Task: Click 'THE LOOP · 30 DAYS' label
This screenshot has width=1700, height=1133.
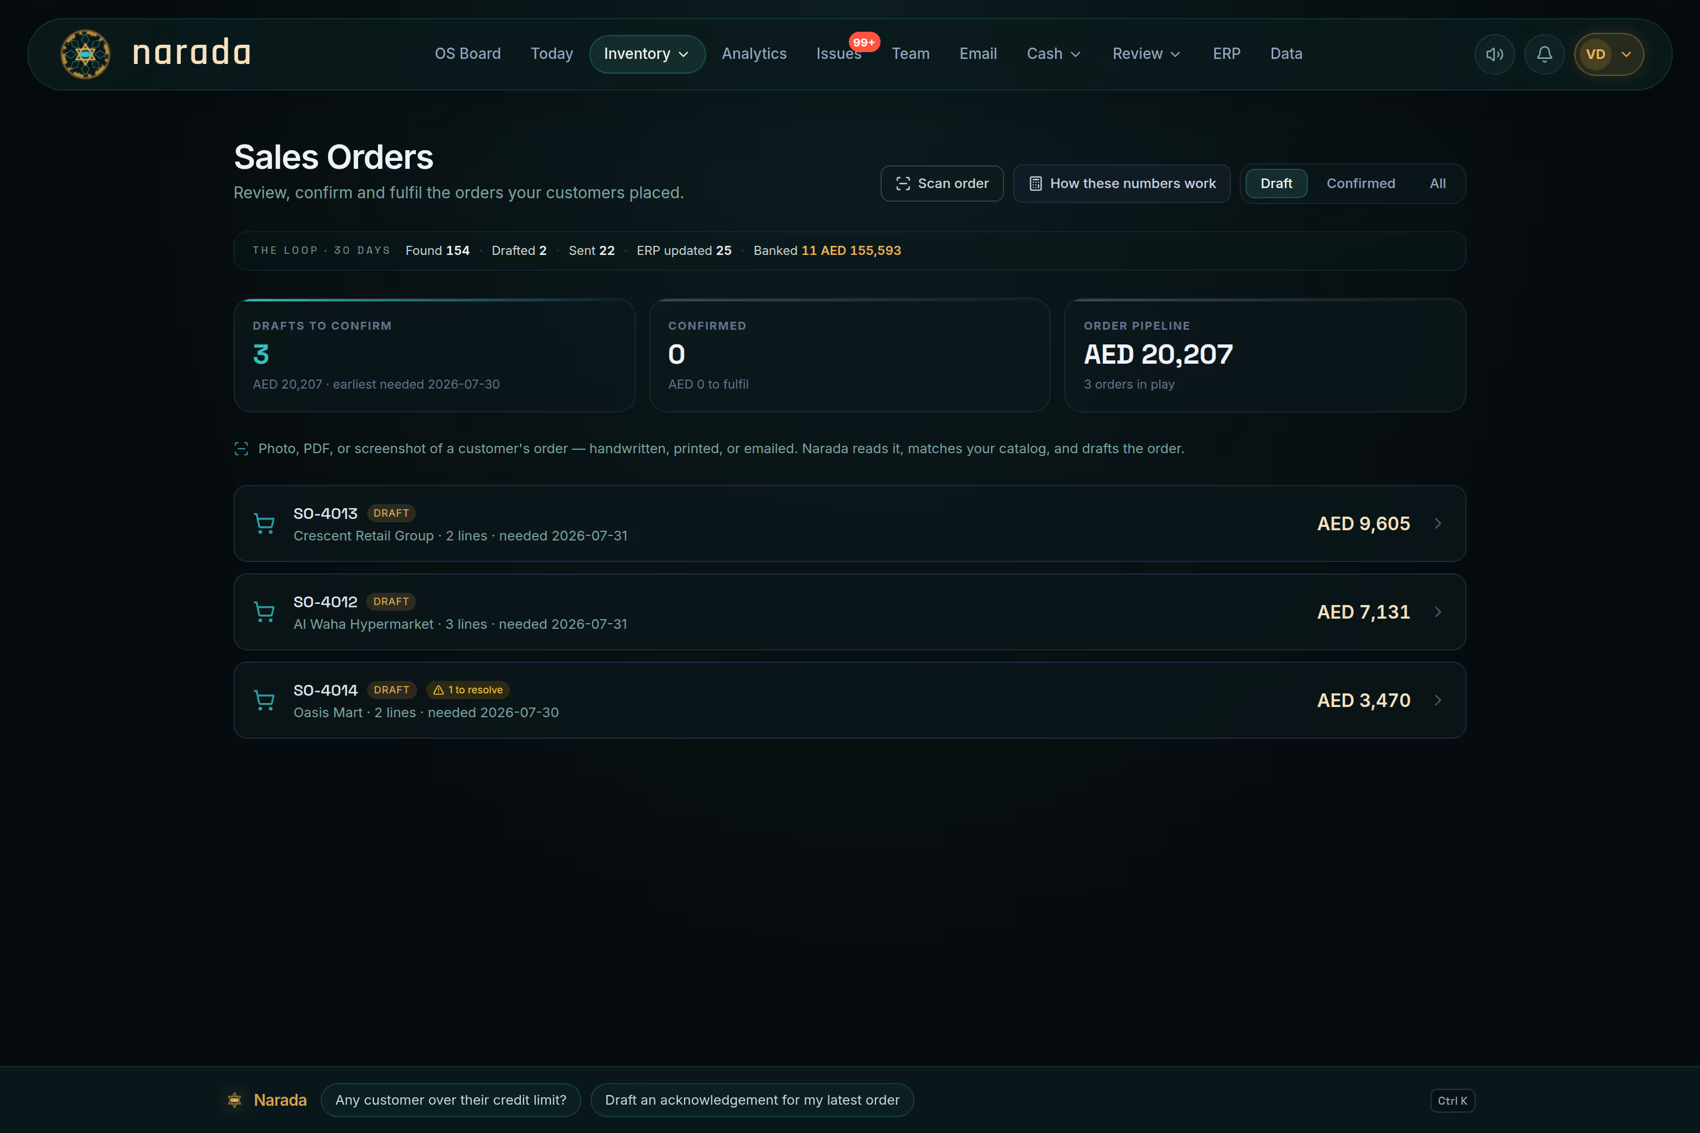Action: tap(321, 251)
